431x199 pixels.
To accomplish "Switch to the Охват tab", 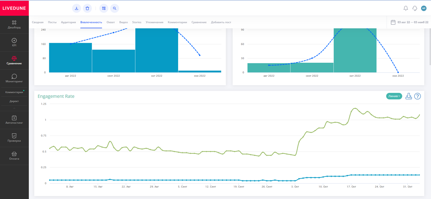I will tap(111, 22).
